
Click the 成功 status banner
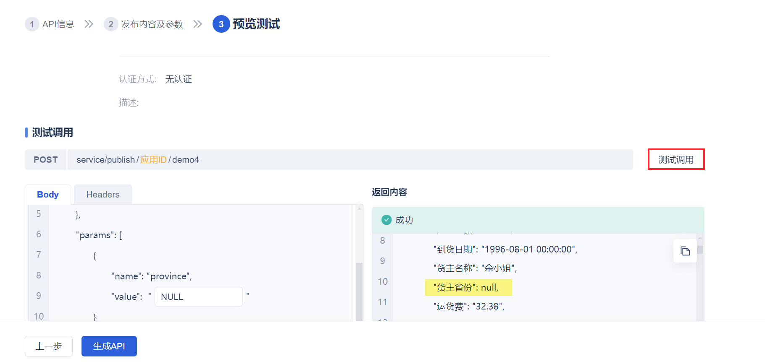[x=538, y=220]
